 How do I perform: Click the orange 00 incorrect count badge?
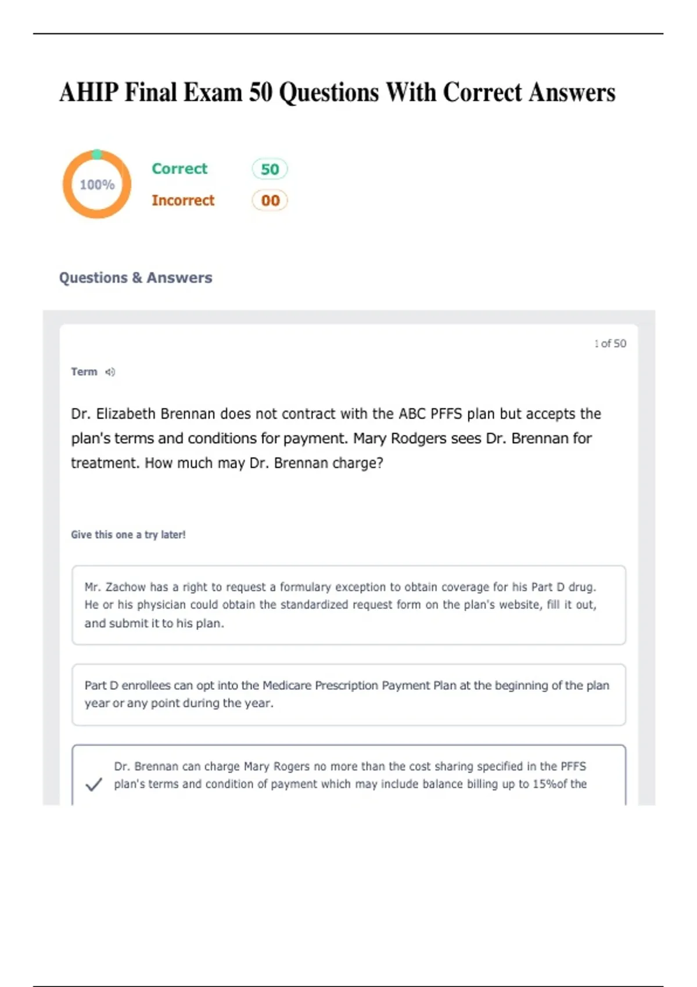[x=270, y=200]
